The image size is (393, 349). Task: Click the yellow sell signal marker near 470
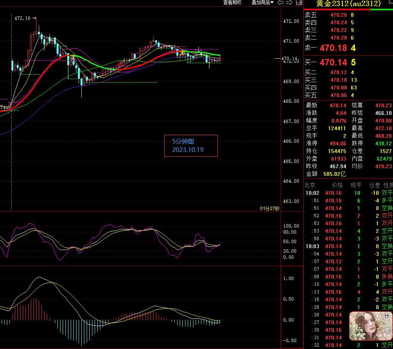(73, 57)
